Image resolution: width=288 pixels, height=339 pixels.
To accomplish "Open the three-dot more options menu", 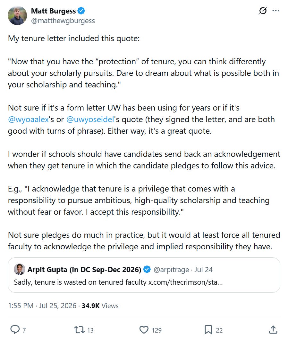I will pos(276,11).
